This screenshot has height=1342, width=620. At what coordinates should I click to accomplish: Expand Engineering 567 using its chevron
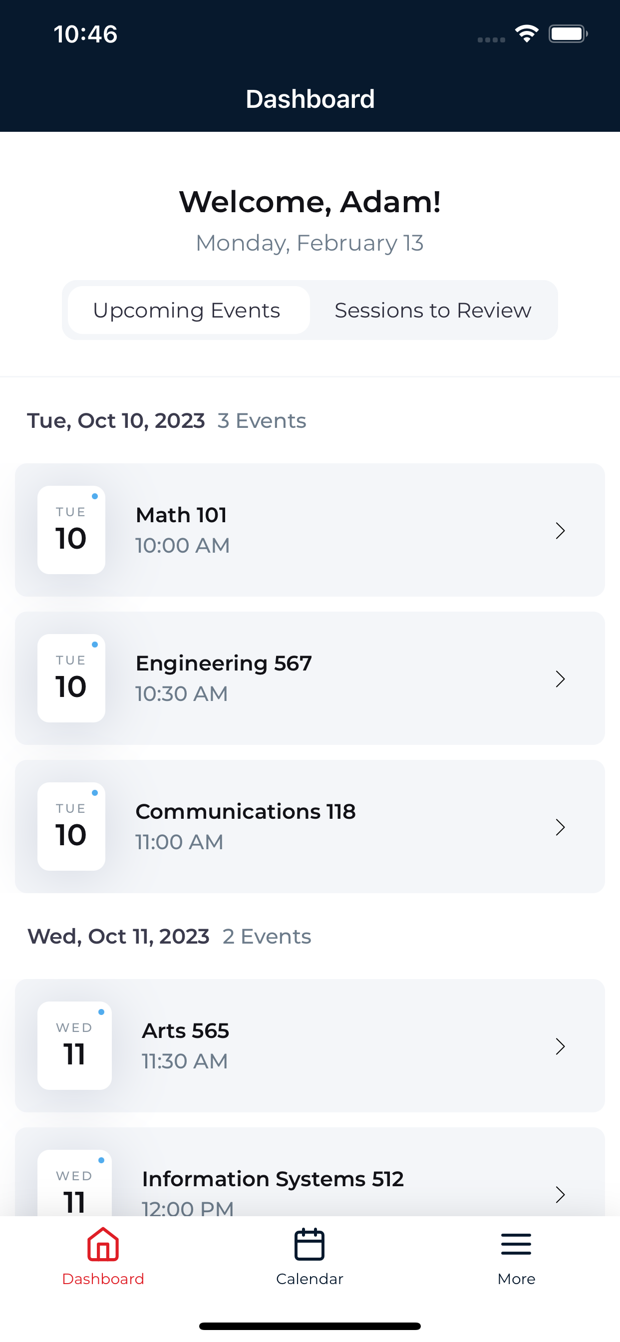[x=560, y=679]
